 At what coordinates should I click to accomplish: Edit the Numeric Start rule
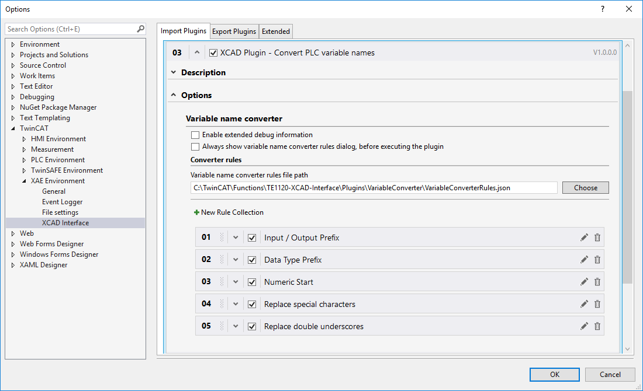584,282
